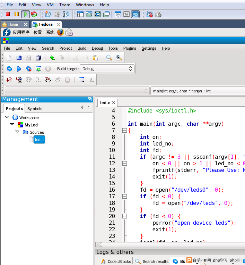Open the Plugins menu
Viewport: 245px width, 265px height.
coord(130,48)
